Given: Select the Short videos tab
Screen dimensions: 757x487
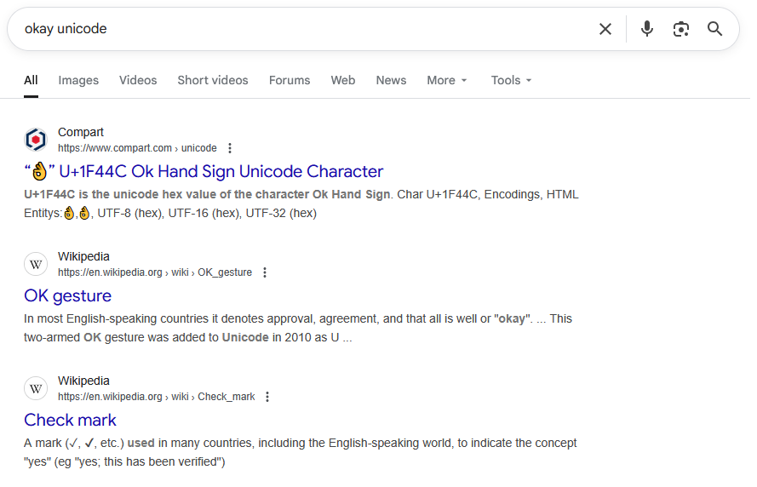Looking at the screenshot, I should click(x=213, y=80).
